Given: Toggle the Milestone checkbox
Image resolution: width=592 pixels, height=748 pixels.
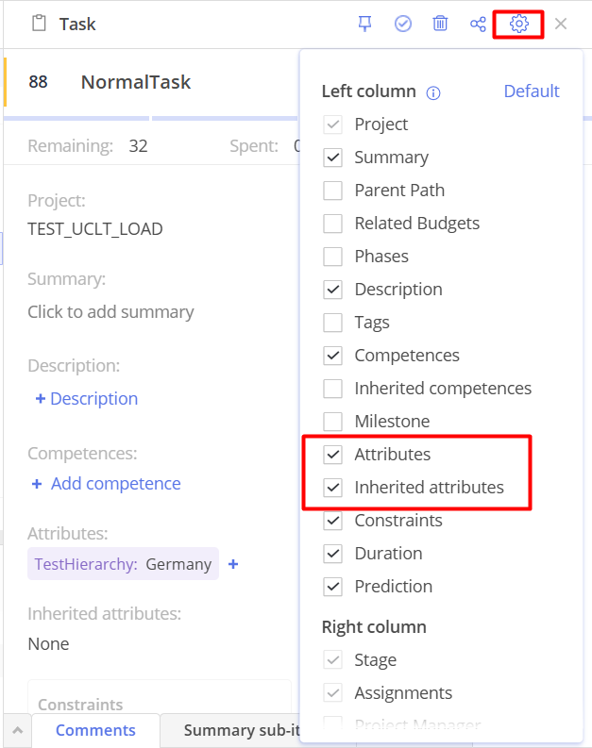Looking at the screenshot, I should (x=332, y=422).
